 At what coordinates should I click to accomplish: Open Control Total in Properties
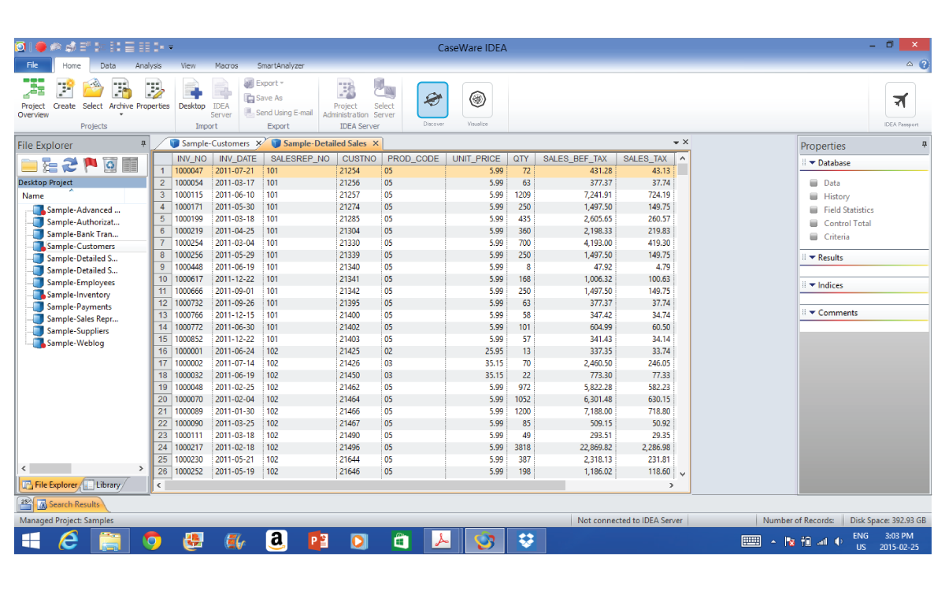point(847,223)
